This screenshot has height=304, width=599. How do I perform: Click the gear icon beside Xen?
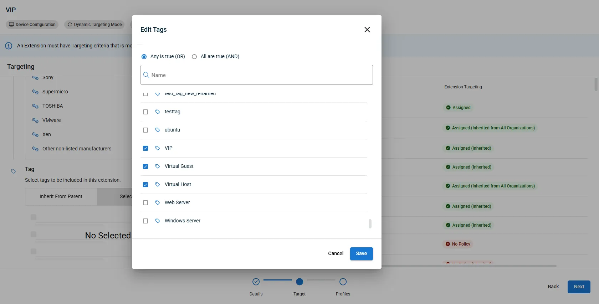click(x=35, y=134)
